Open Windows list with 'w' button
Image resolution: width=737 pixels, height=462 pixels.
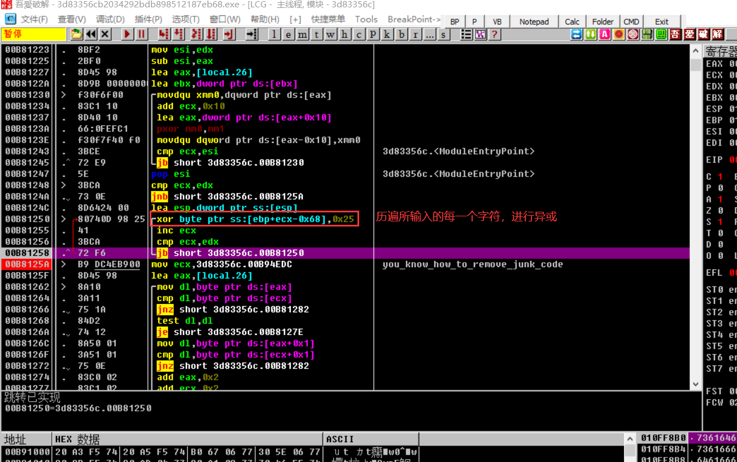pyautogui.click(x=331, y=34)
